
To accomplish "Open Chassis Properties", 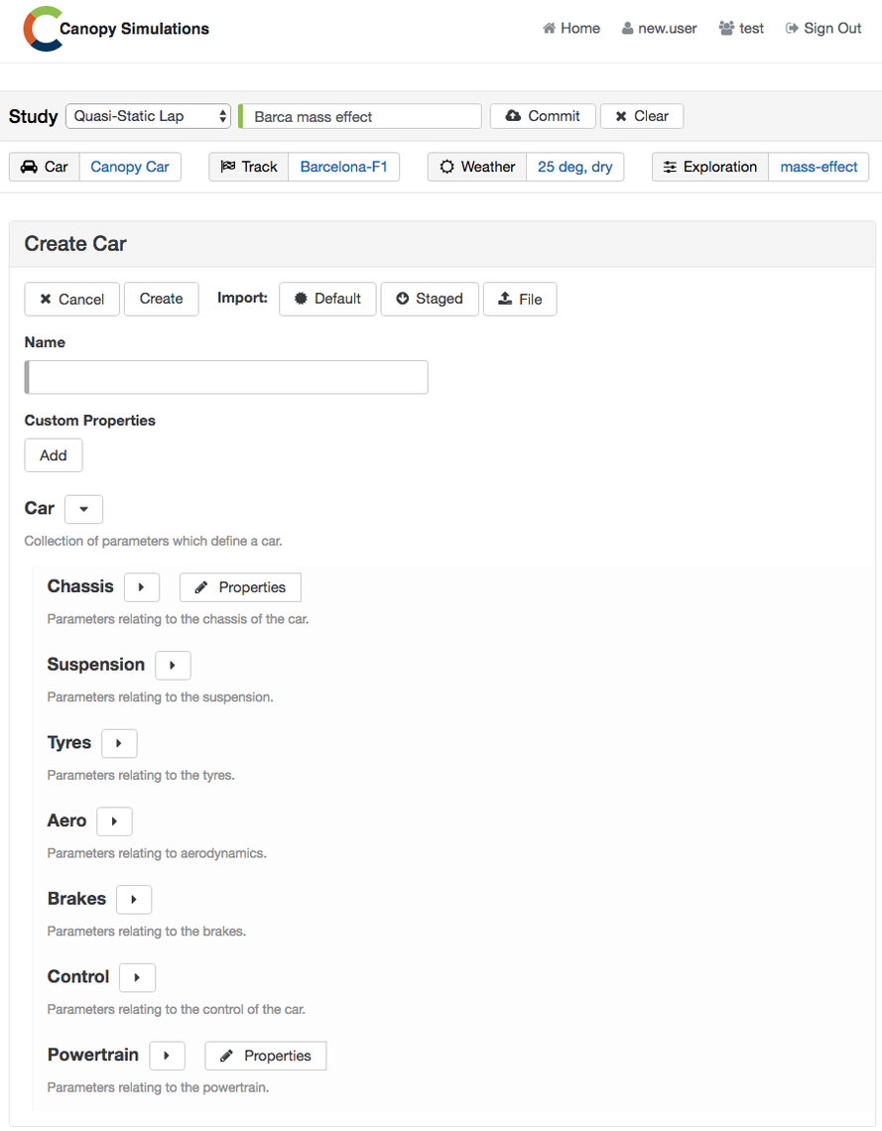I will (240, 587).
